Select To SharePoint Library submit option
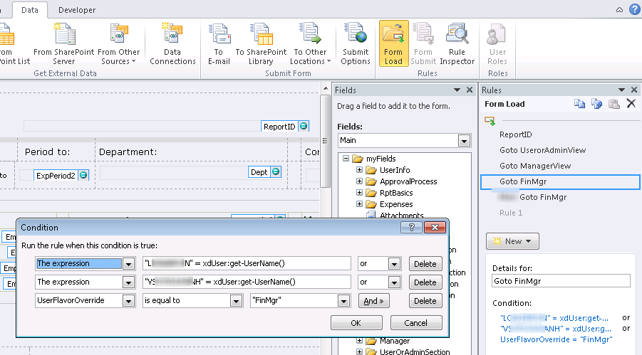This screenshot has width=642, height=355. coord(261,45)
